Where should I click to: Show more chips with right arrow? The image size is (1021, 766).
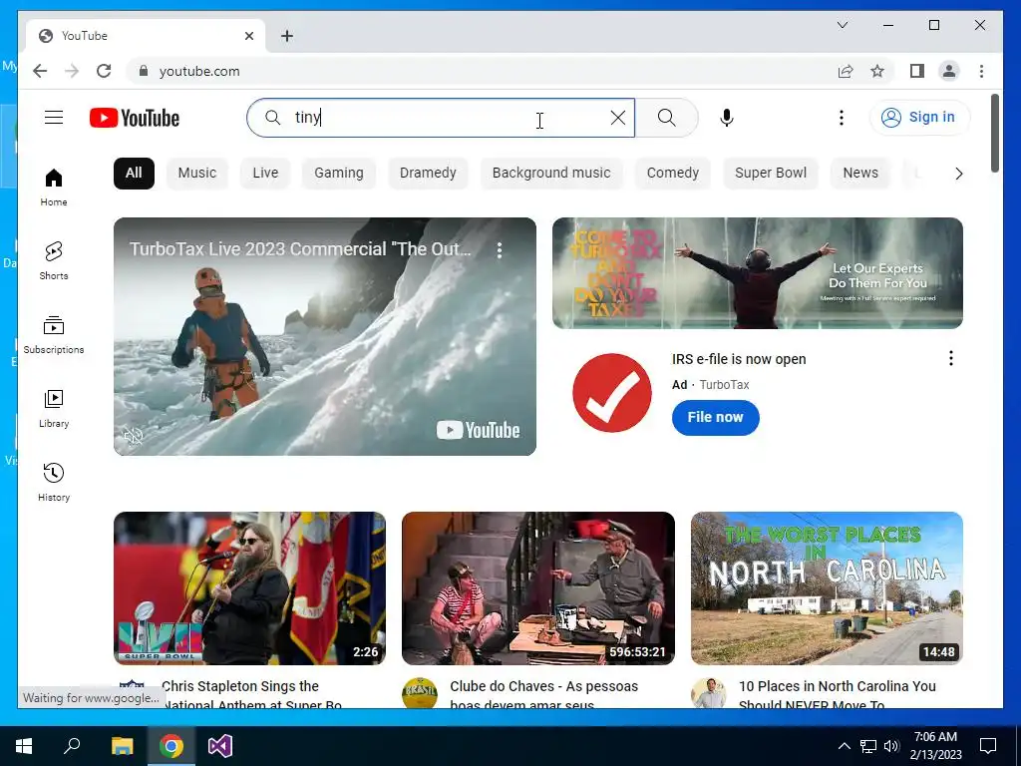tap(958, 174)
